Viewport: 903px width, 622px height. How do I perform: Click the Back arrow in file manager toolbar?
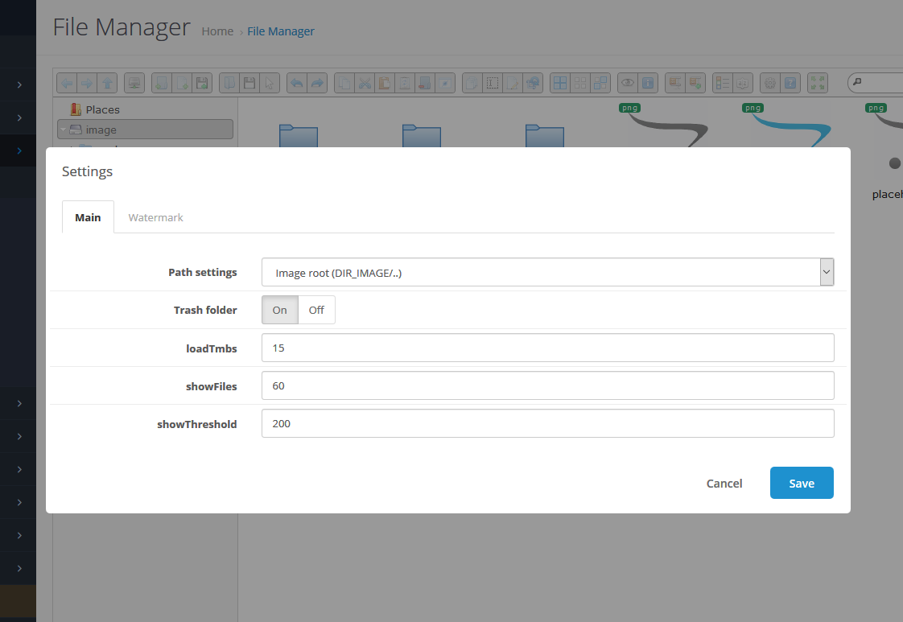(x=68, y=84)
